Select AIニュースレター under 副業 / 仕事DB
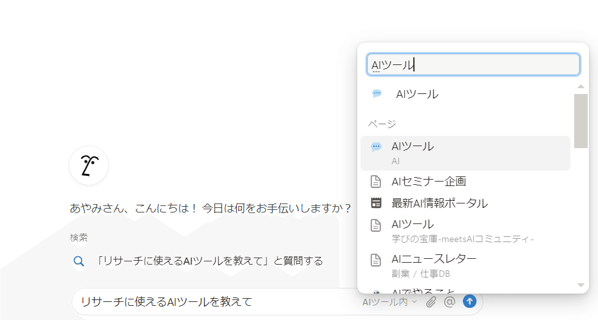Screen dimensions: 598x320 point(434,260)
